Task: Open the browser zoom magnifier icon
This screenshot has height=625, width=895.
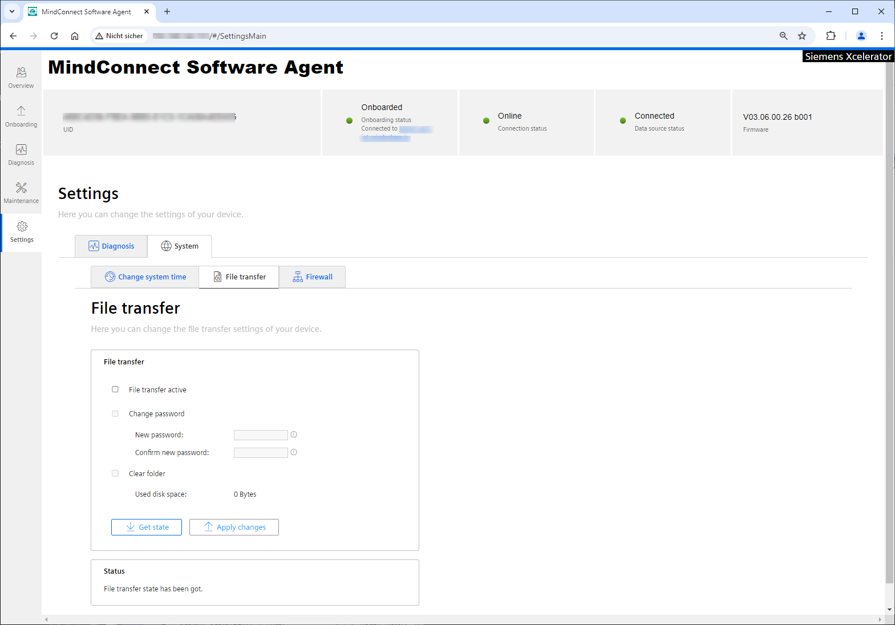Action: [784, 36]
